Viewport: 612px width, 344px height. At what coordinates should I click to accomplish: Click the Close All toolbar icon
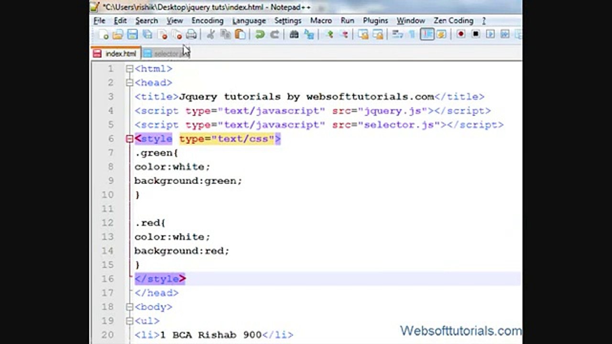176,34
